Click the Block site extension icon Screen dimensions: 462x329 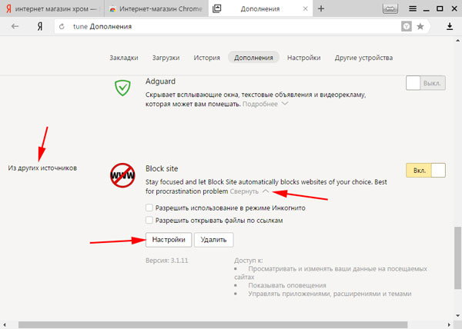point(122,177)
